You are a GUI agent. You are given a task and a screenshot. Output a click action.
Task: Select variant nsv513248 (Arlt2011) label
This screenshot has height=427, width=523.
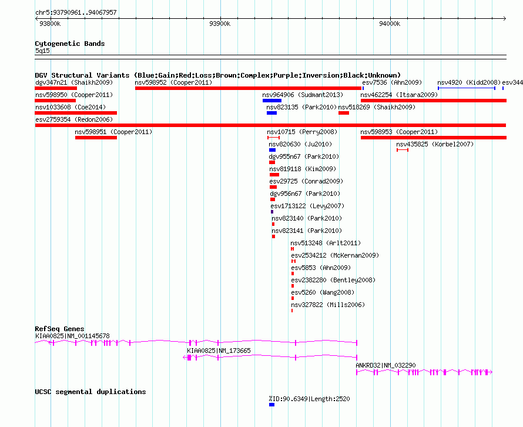(326, 243)
